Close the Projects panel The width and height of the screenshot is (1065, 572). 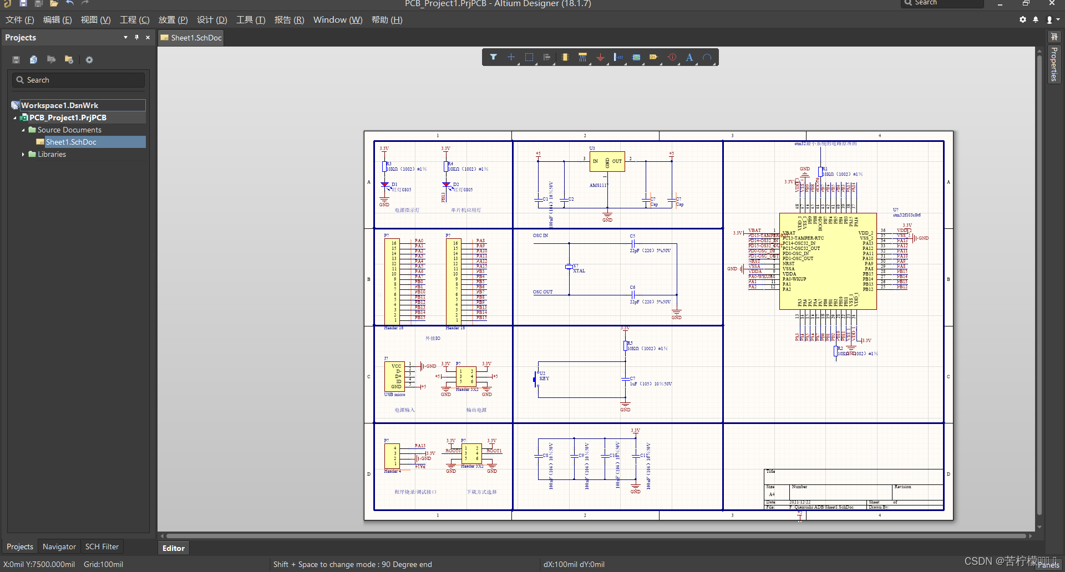148,38
